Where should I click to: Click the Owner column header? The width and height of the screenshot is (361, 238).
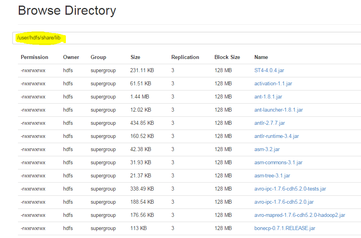tap(71, 57)
